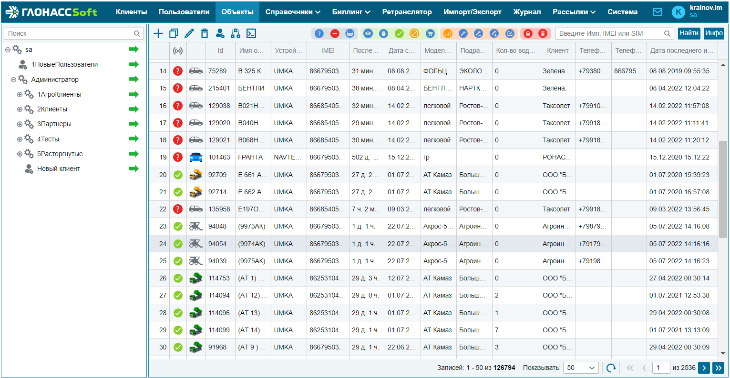Toggle the blue shopping cart filter
This screenshot has height=378, width=730.
coord(430,33)
